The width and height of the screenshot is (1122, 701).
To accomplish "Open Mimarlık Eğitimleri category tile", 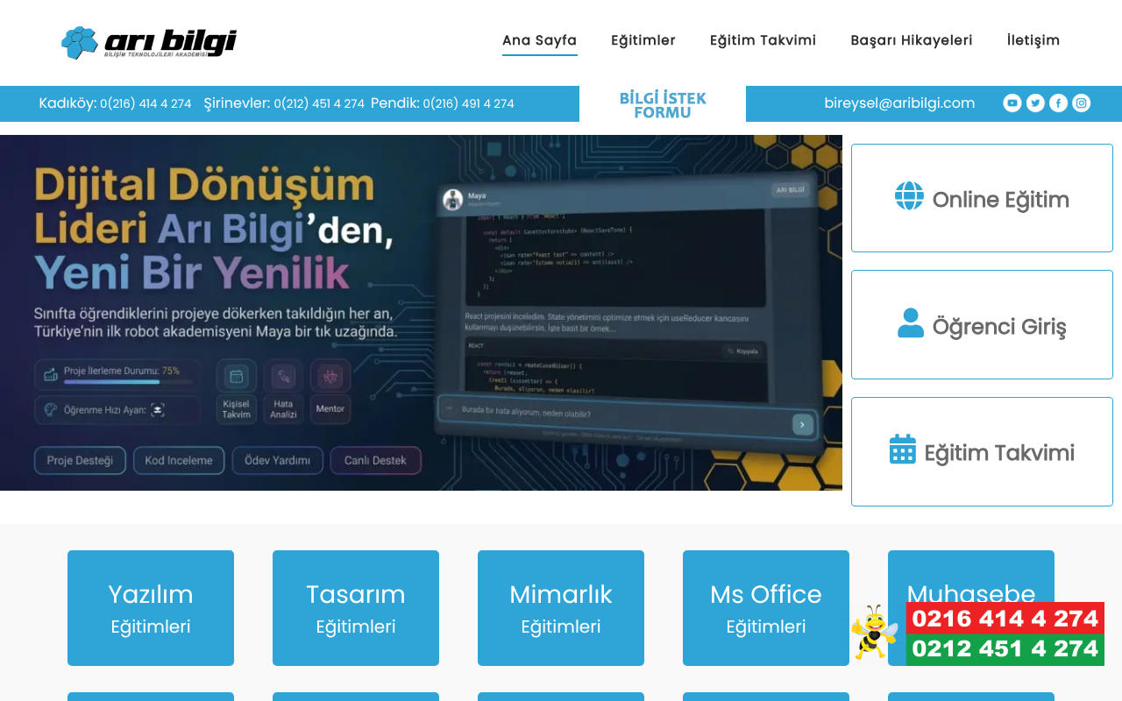I will point(561,608).
